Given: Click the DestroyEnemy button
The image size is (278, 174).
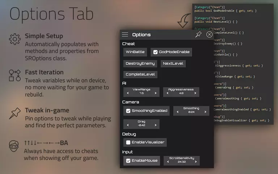Looking at the screenshot, I should coord(140,63).
